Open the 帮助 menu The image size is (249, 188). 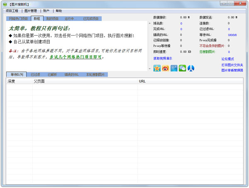pyautogui.click(x=59, y=11)
